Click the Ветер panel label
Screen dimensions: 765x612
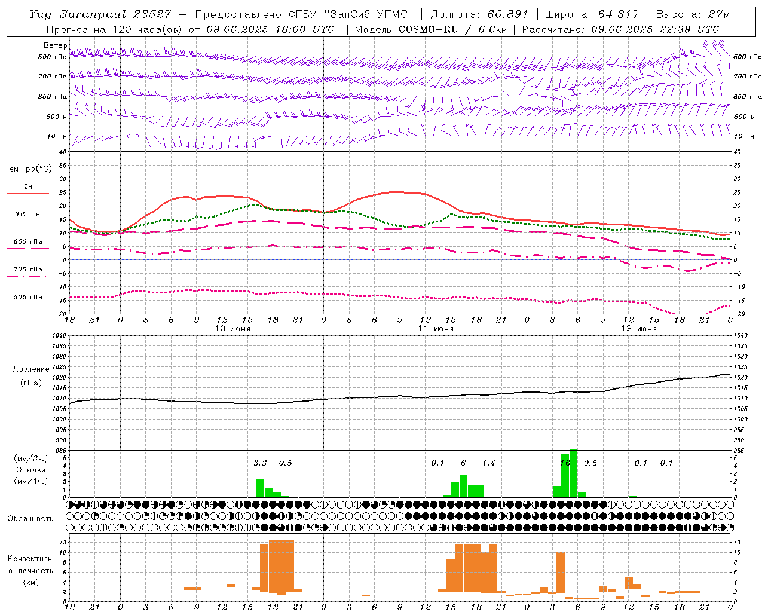55,45
